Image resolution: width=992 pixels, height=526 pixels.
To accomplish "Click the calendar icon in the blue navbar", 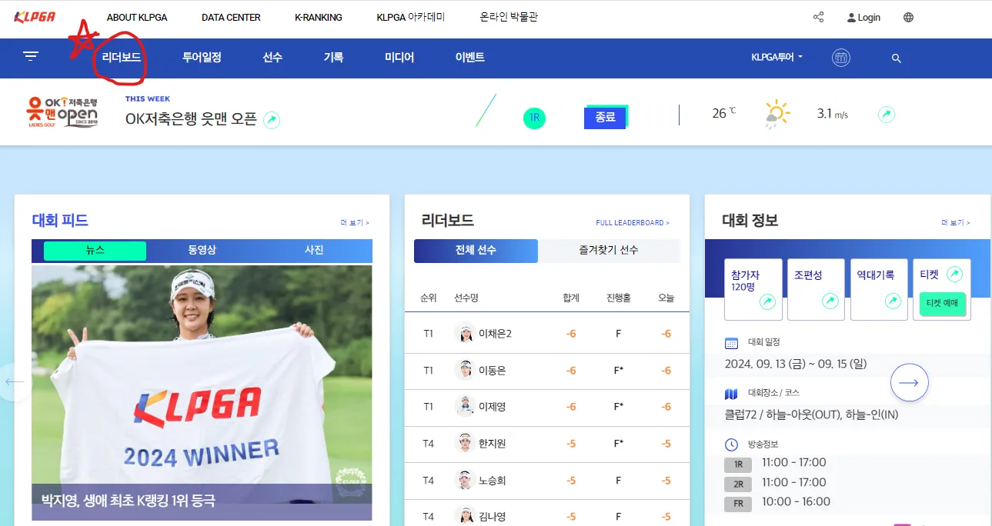I will (x=841, y=58).
